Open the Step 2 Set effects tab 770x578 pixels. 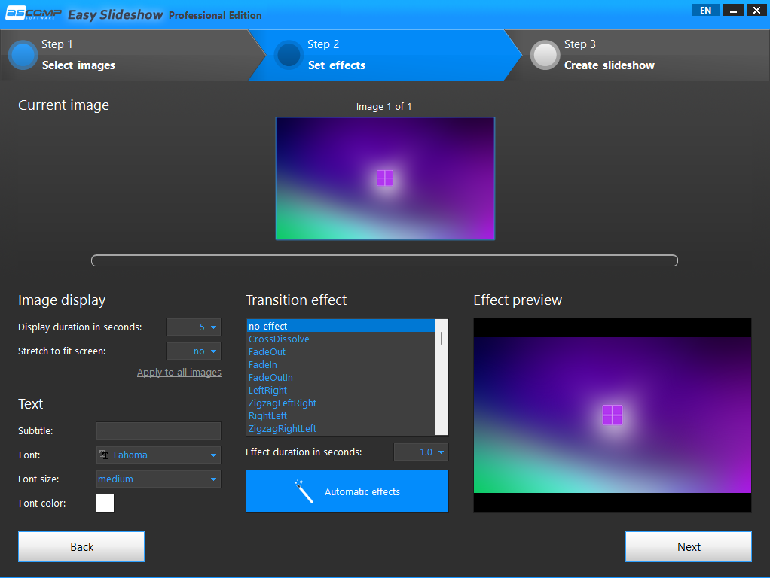pyautogui.click(x=385, y=55)
